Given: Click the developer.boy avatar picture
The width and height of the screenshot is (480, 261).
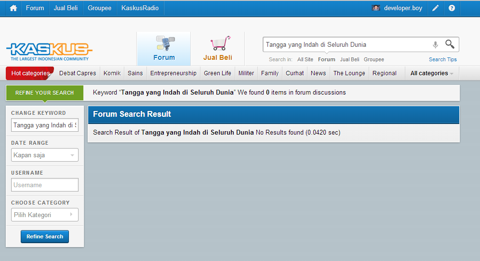Looking at the screenshot, I should click(x=375, y=8).
